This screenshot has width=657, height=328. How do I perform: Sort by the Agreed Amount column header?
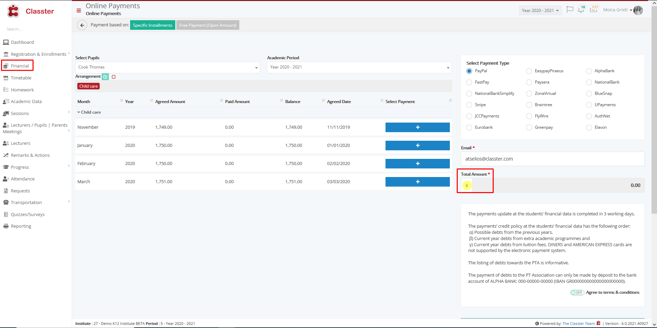(170, 102)
